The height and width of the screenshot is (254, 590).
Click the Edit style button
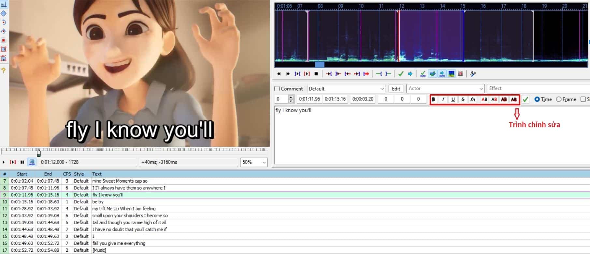click(396, 89)
